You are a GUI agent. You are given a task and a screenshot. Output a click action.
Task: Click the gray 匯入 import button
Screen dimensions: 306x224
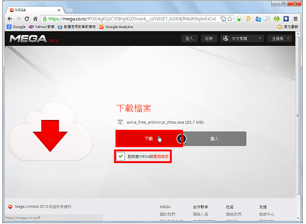coord(214,139)
